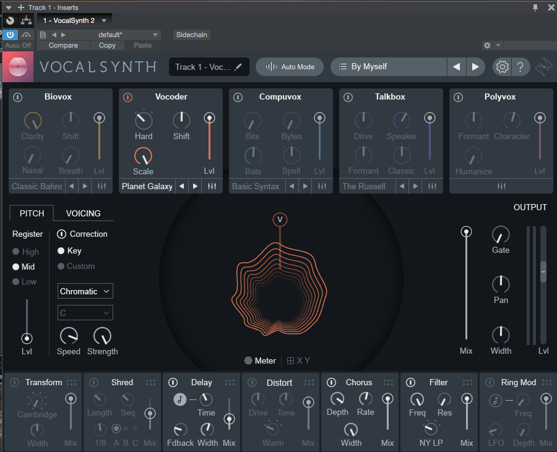557x452 pixels.
Task: Load the next global preset arrow
Action: [475, 67]
